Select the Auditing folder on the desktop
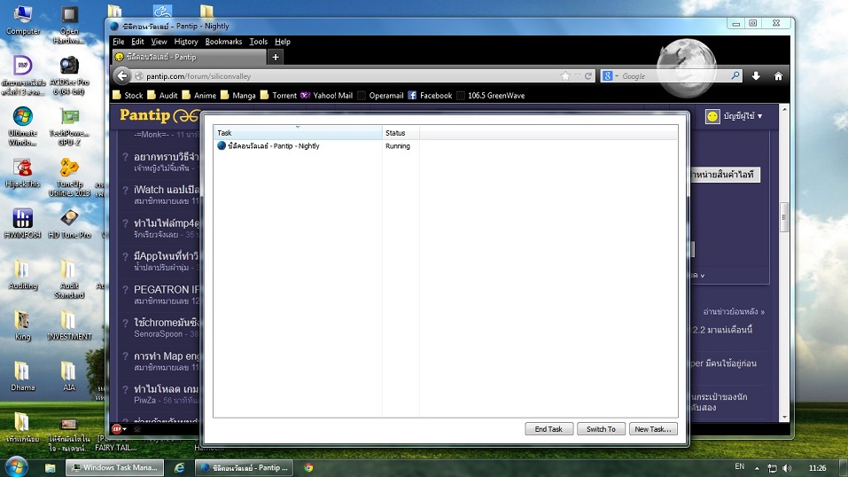 click(23, 275)
